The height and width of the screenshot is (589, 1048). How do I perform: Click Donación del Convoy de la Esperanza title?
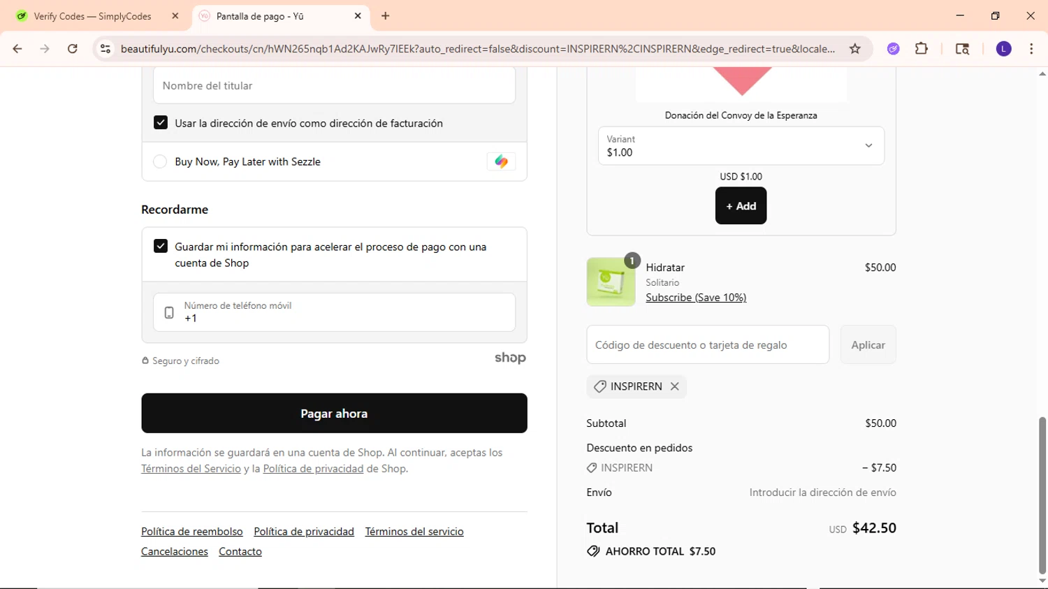(x=741, y=115)
